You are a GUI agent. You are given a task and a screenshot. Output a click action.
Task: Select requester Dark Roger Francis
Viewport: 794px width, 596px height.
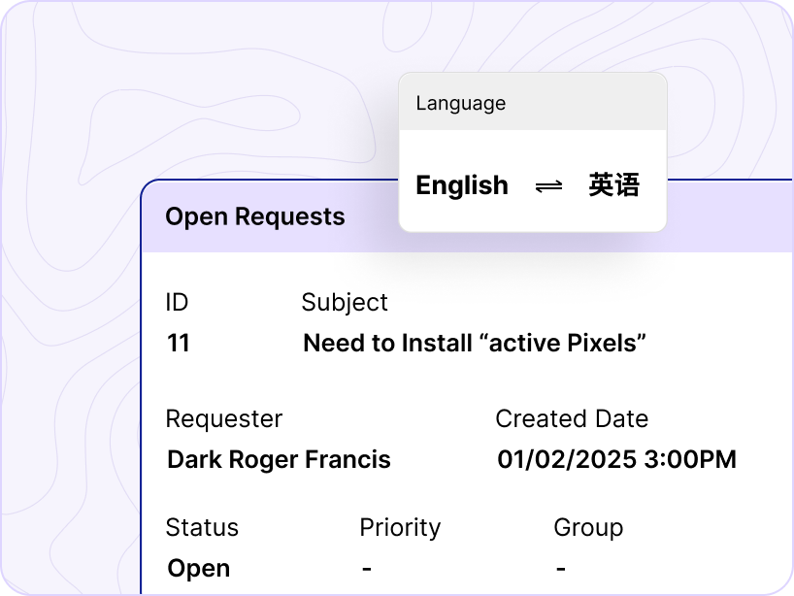pos(279,460)
